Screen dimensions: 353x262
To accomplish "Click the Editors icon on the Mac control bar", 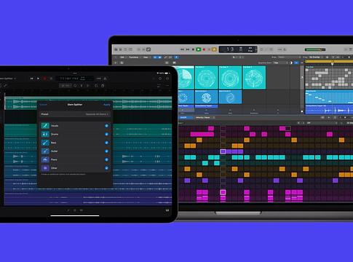I will (148, 49).
